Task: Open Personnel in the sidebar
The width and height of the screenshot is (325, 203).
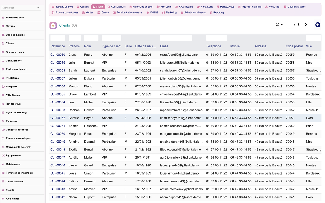Action: [12, 121]
